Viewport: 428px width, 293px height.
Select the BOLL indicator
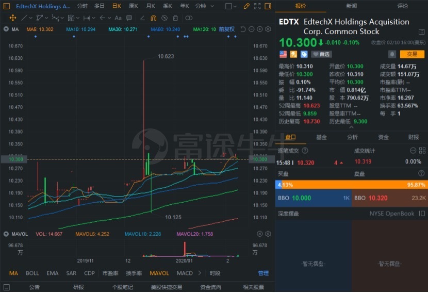(x=32, y=273)
